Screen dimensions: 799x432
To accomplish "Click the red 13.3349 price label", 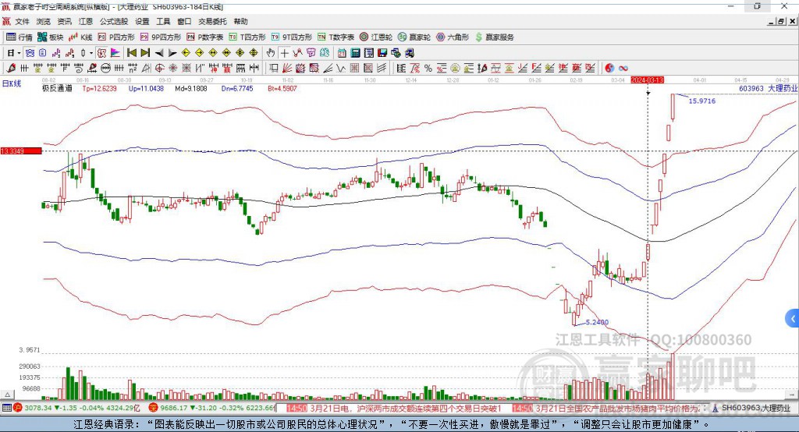I will coord(21,150).
